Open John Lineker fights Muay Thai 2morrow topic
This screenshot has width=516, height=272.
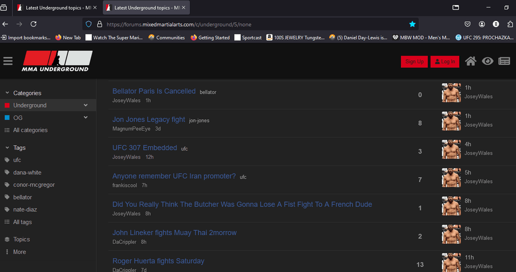(175, 232)
